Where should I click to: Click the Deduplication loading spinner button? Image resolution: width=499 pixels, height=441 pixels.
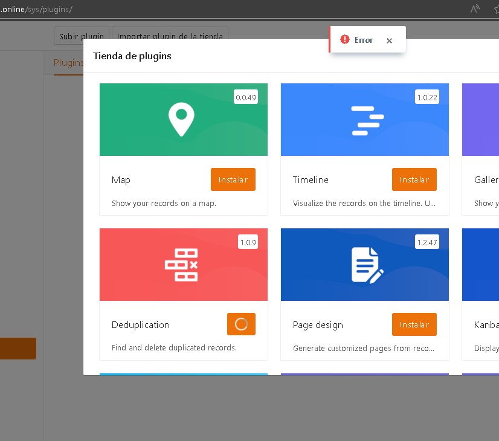coord(241,324)
